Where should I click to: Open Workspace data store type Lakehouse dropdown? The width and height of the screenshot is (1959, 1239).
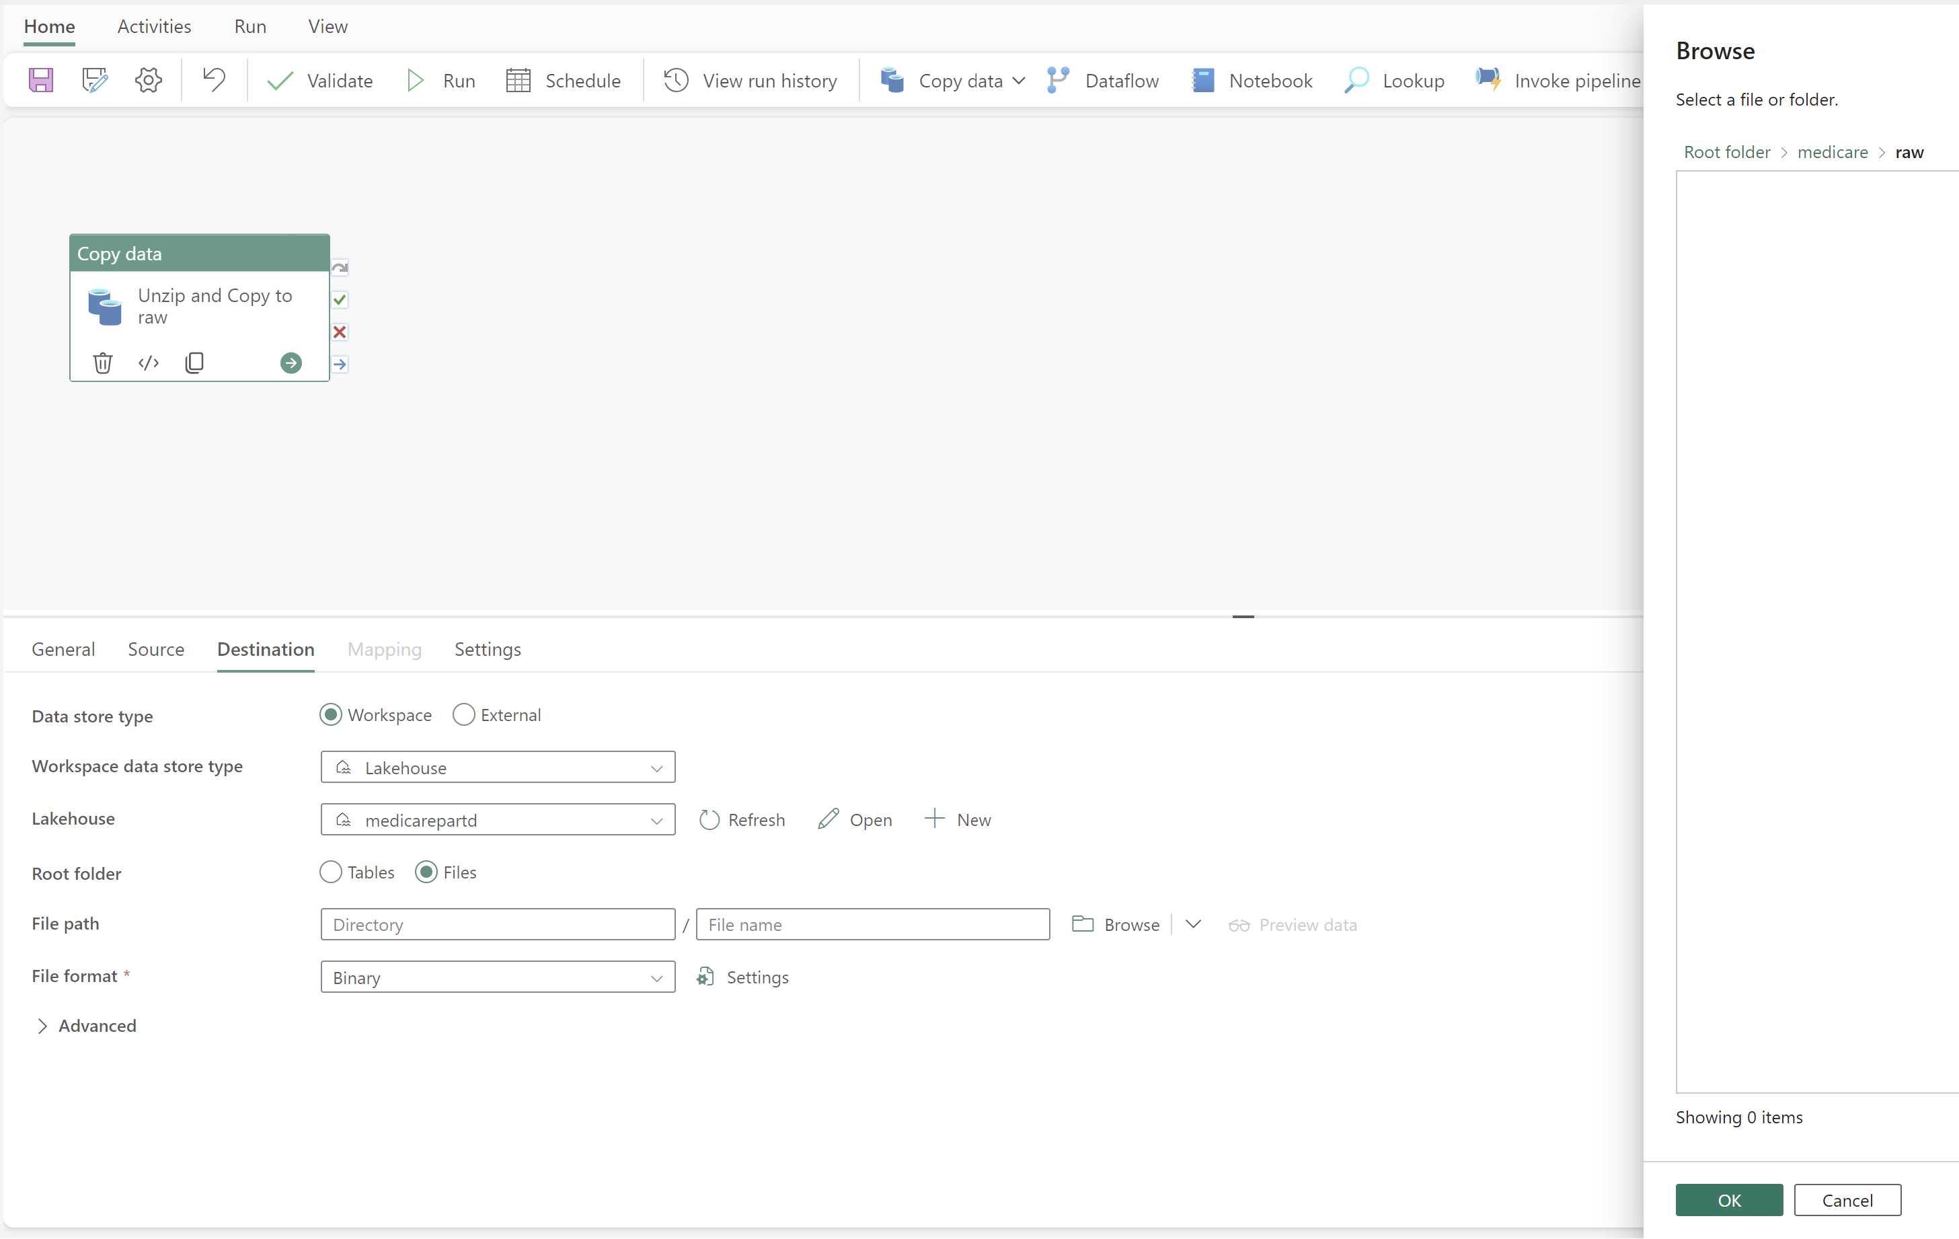click(x=498, y=767)
